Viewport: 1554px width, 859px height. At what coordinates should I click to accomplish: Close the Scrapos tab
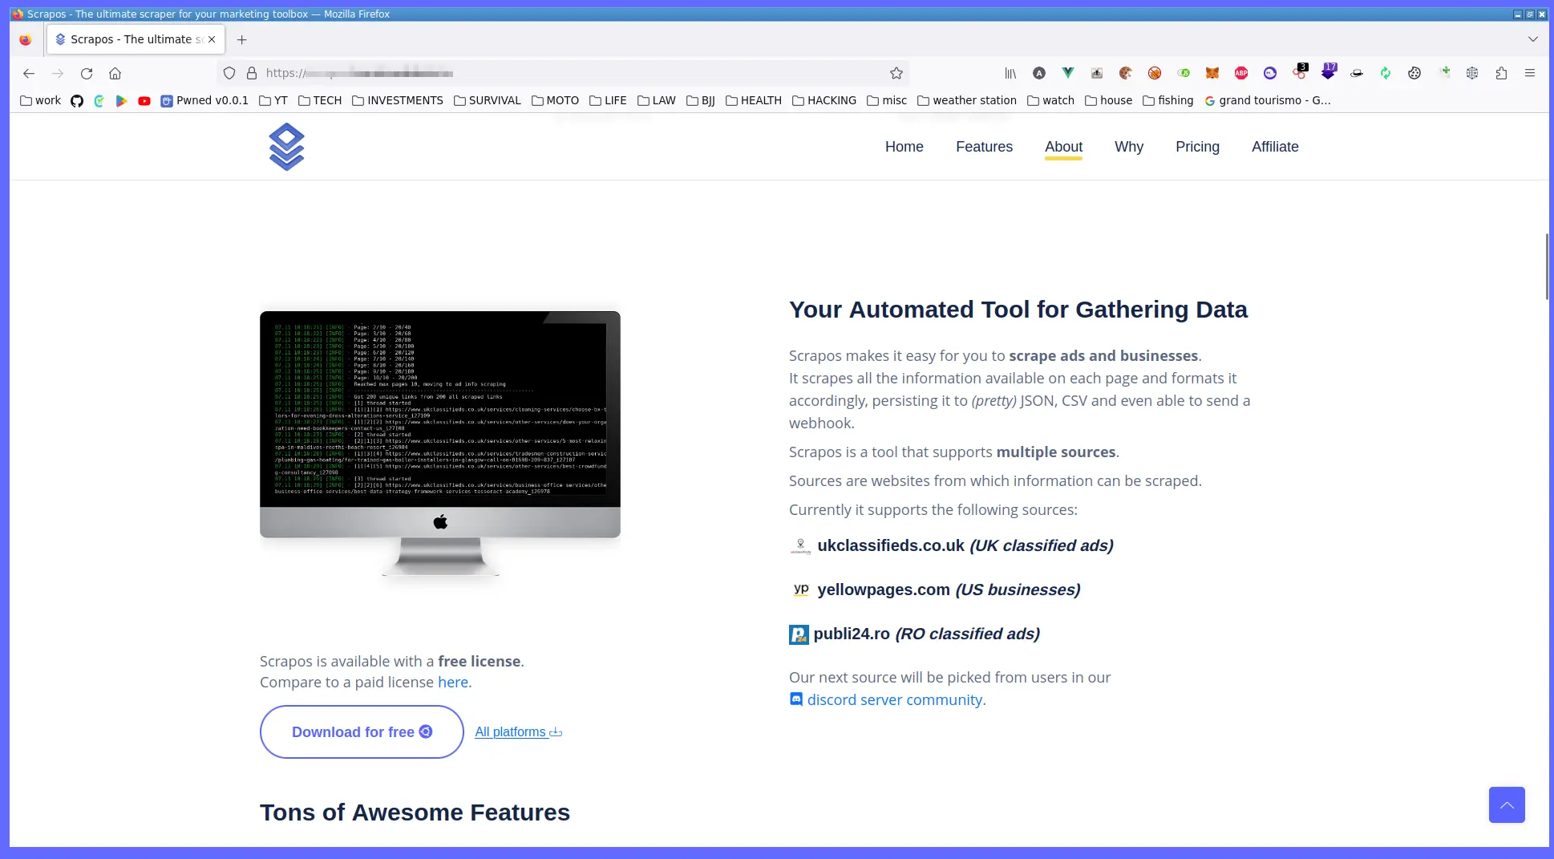[212, 39]
